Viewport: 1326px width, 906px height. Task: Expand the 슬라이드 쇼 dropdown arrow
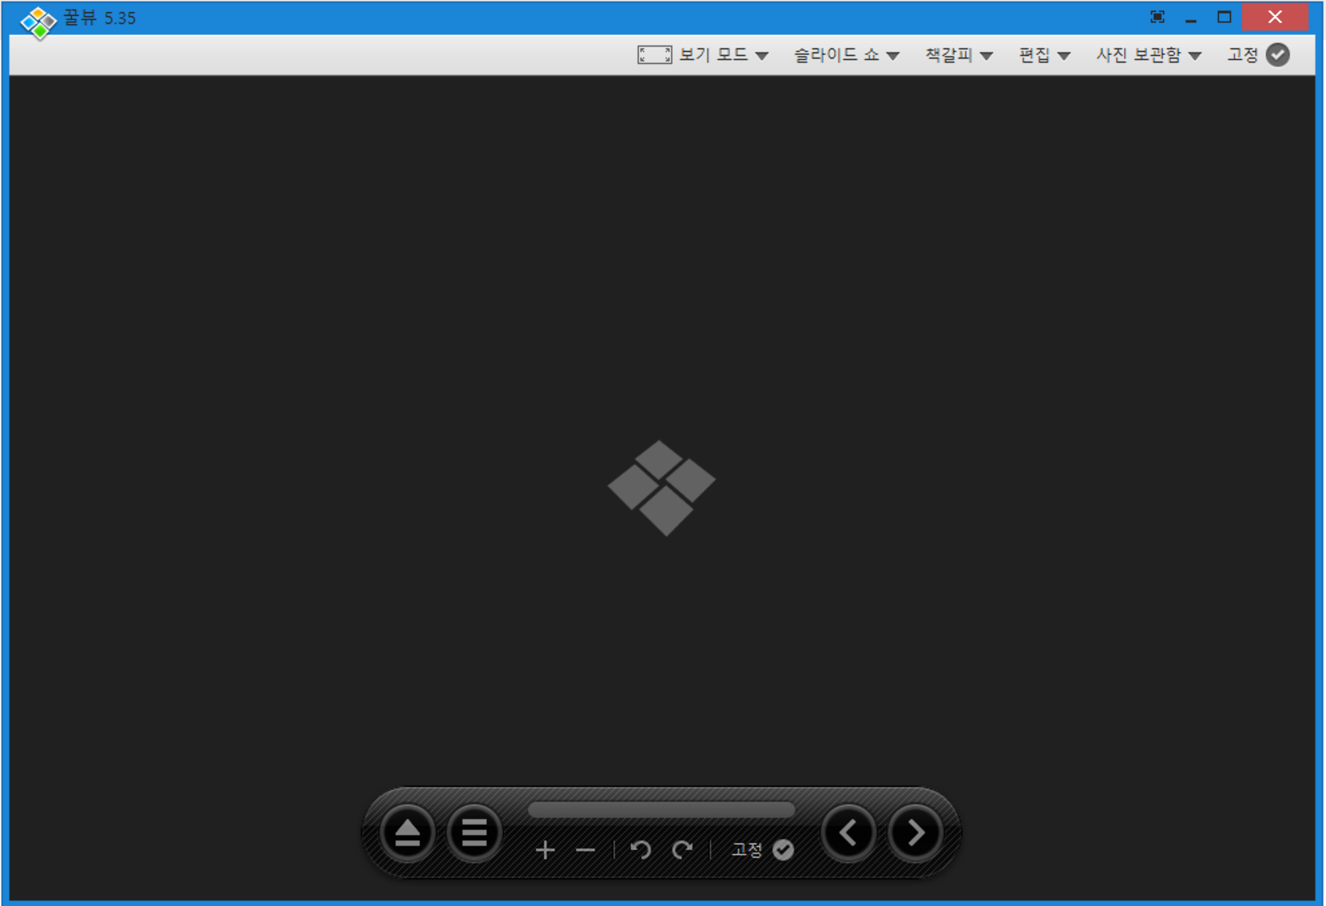892,56
